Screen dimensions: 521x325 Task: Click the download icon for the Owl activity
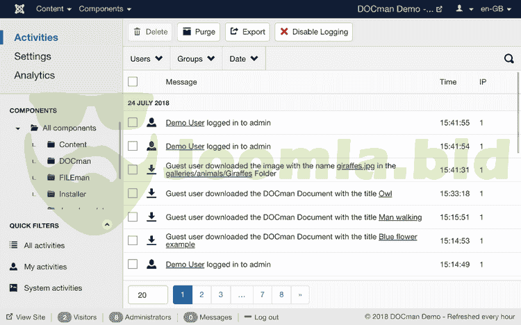pos(151,193)
